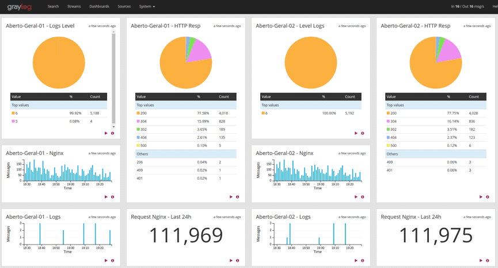Click the Graylog logo

pyautogui.click(x=20, y=7)
